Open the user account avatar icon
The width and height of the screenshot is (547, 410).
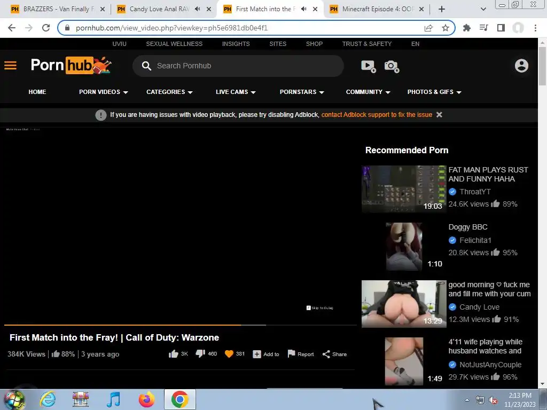521,66
